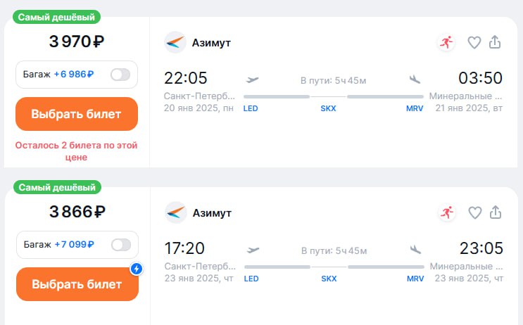523x325 pixels.
Task: Click the LED airport code on the first flight
Action: click(x=251, y=109)
